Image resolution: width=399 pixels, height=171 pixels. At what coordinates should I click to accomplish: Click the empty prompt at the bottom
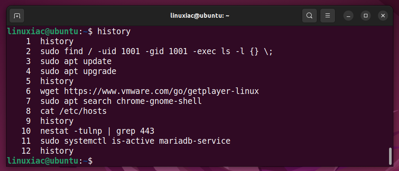click(50, 161)
